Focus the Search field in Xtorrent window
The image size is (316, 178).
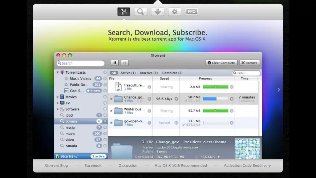(x=81, y=63)
